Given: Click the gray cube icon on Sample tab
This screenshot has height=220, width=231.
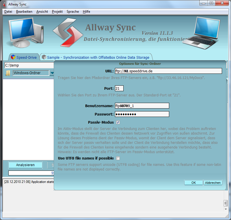Looking at the screenshot, I should click(44, 57).
